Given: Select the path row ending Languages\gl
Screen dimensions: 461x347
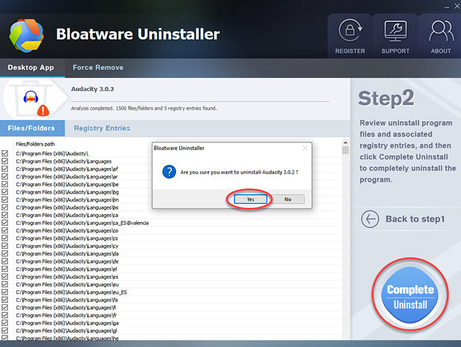Looking at the screenshot, I should pyautogui.click(x=66, y=331).
